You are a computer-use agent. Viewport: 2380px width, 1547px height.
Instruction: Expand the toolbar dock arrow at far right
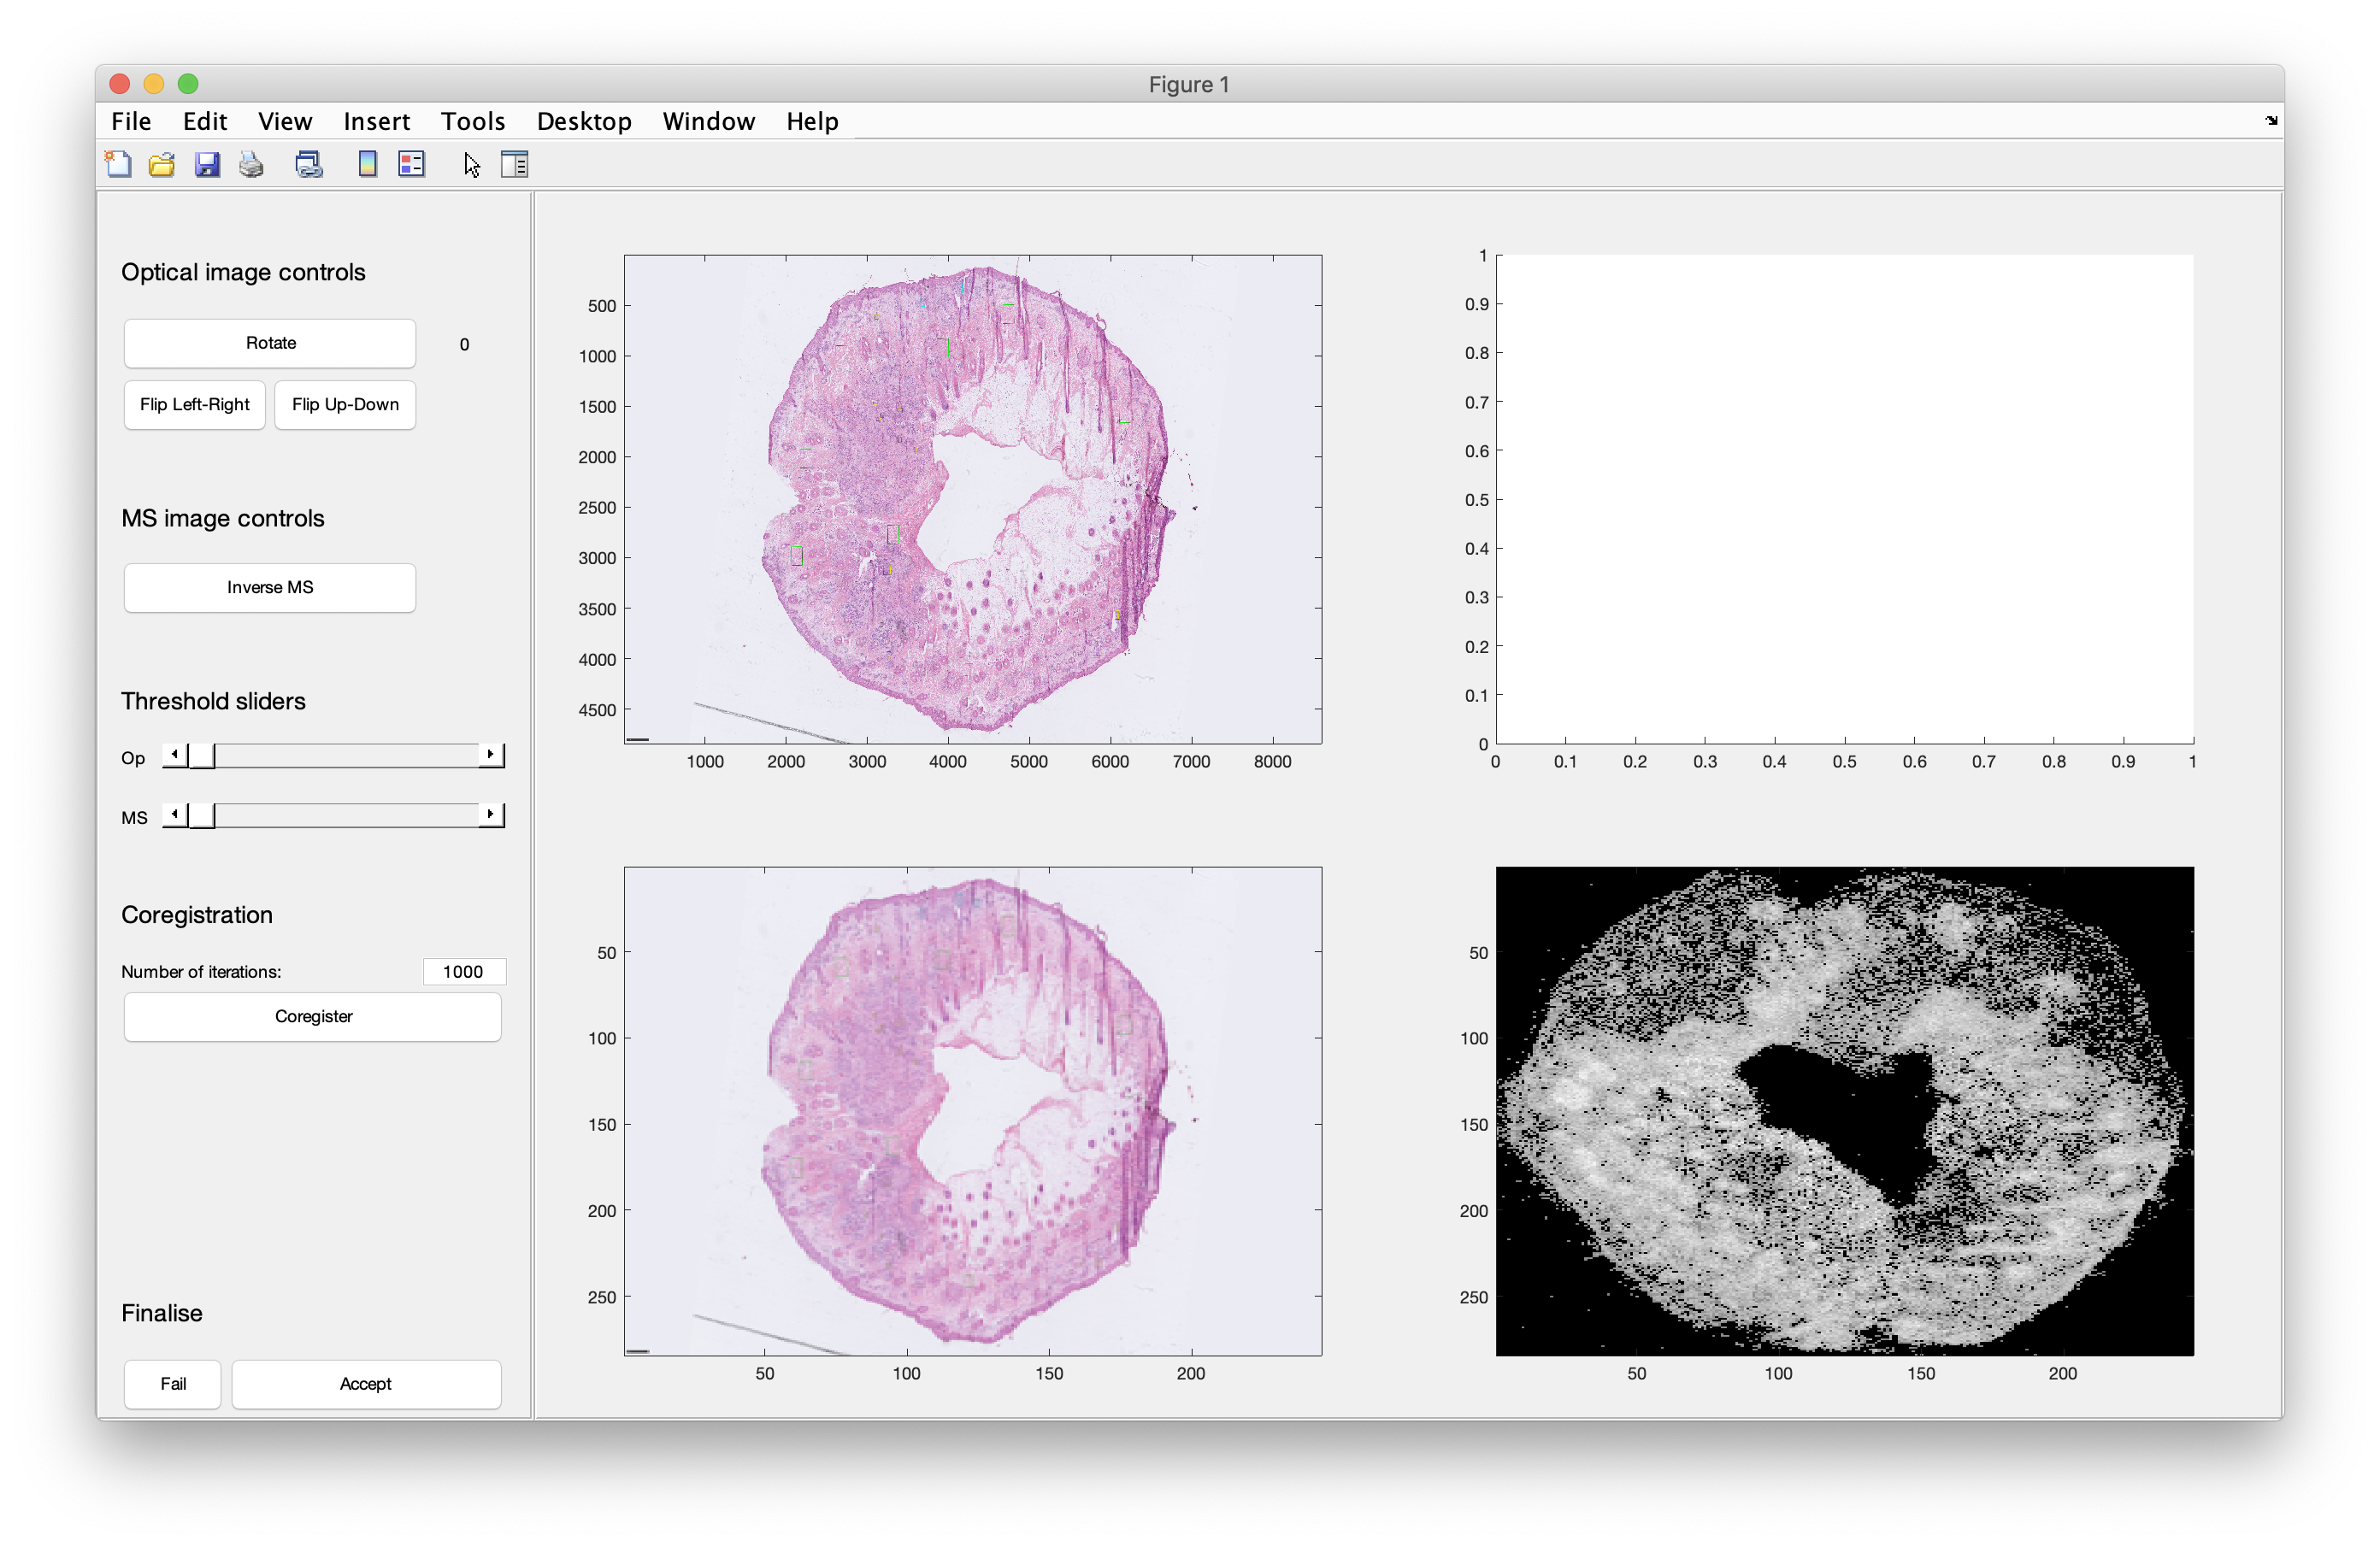2271,120
